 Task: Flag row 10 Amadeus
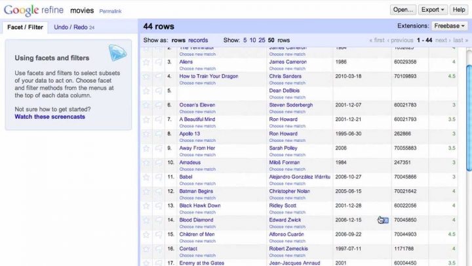click(159, 163)
